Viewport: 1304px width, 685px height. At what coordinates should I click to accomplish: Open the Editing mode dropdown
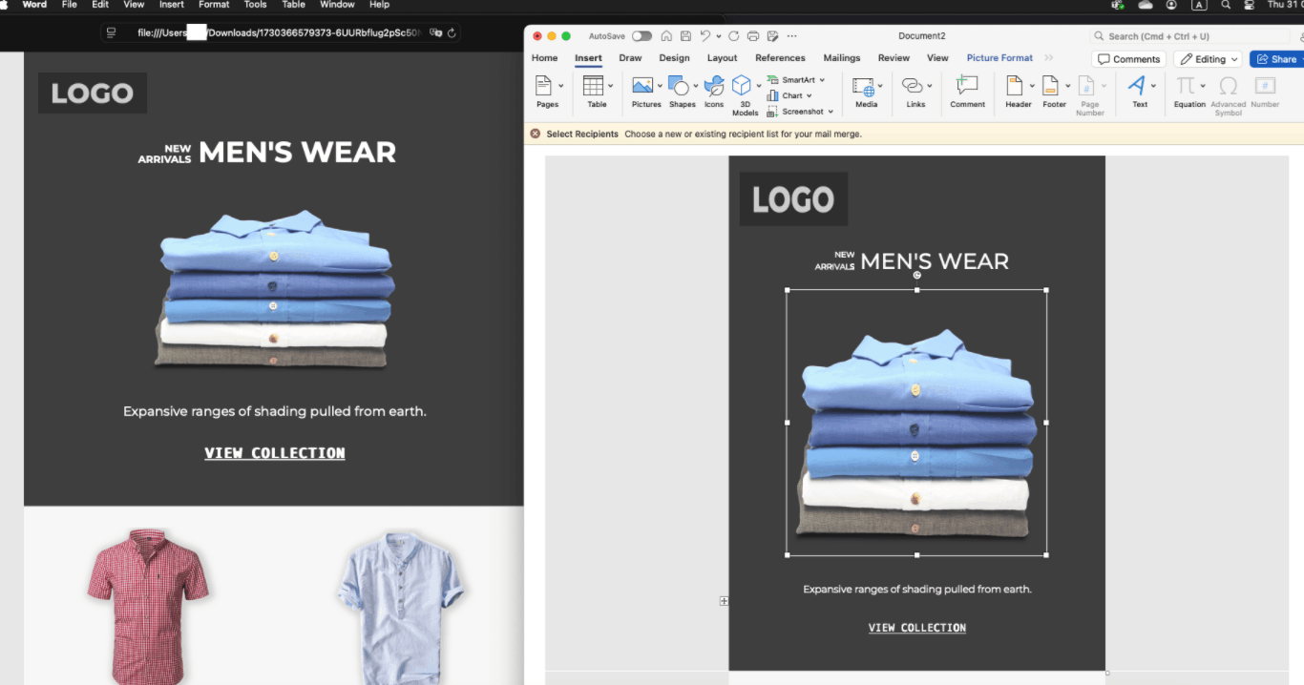[1208, 59]
